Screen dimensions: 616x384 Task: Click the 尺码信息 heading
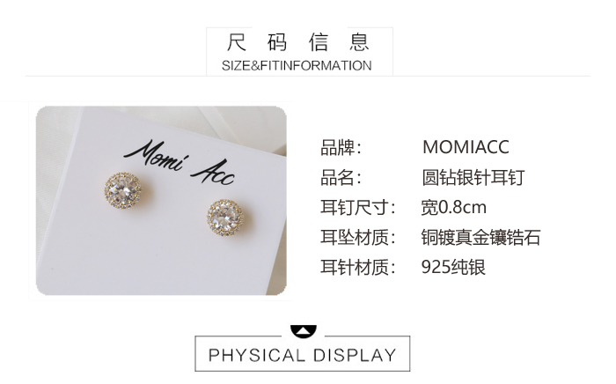tap(298, 42)
